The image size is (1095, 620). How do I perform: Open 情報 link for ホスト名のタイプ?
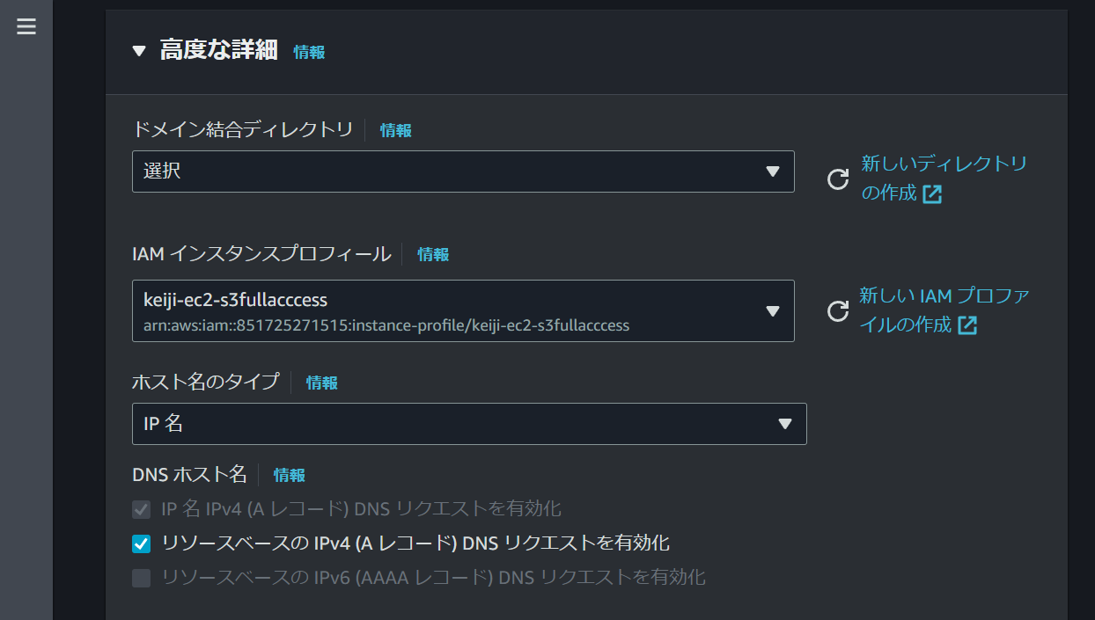(x=322, y=383)
